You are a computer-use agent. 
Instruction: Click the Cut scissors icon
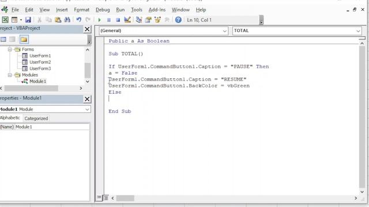coord(39,20)
